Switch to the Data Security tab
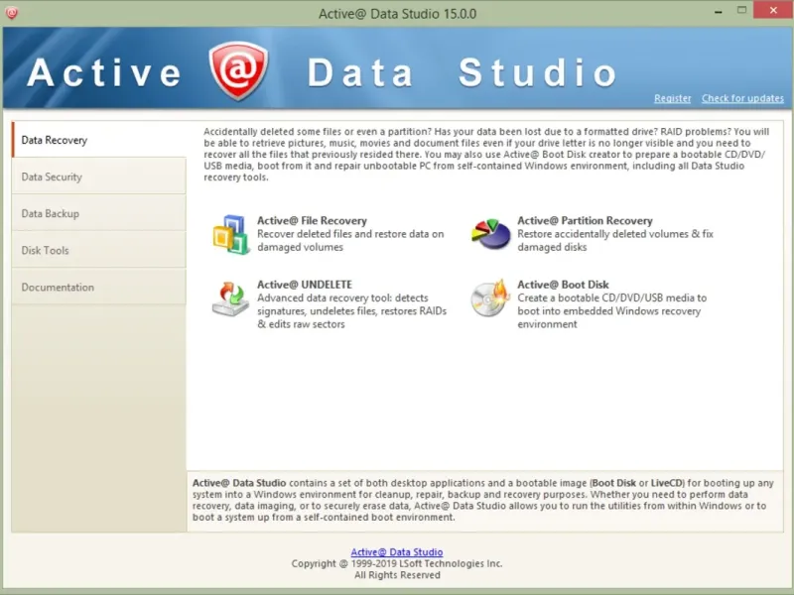Viewport: 794px width, 595px height. (x=99, y=177)
